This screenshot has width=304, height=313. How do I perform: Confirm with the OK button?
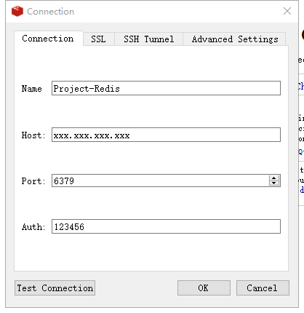pyautogui.click(x=204, y=288)
